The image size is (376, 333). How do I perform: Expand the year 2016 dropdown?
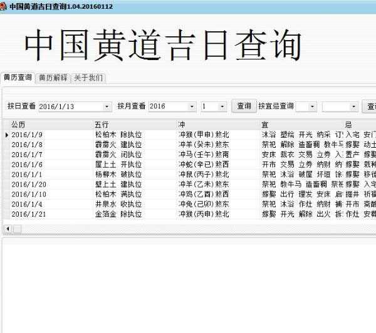click(192, 106)
